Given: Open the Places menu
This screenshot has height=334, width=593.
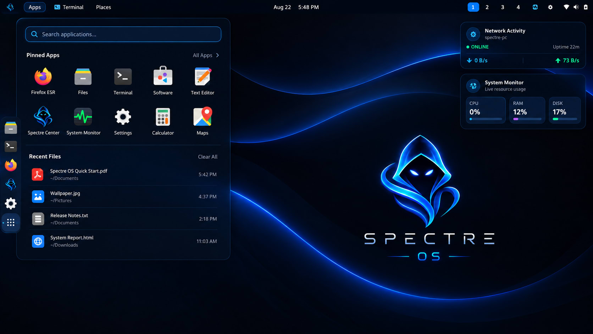Looking at the screenshot, I should tap(104, 7).
